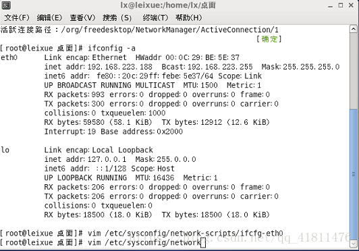Click the scrollbar down arrow
Viewport: 359px width, 251px height.
354,244
